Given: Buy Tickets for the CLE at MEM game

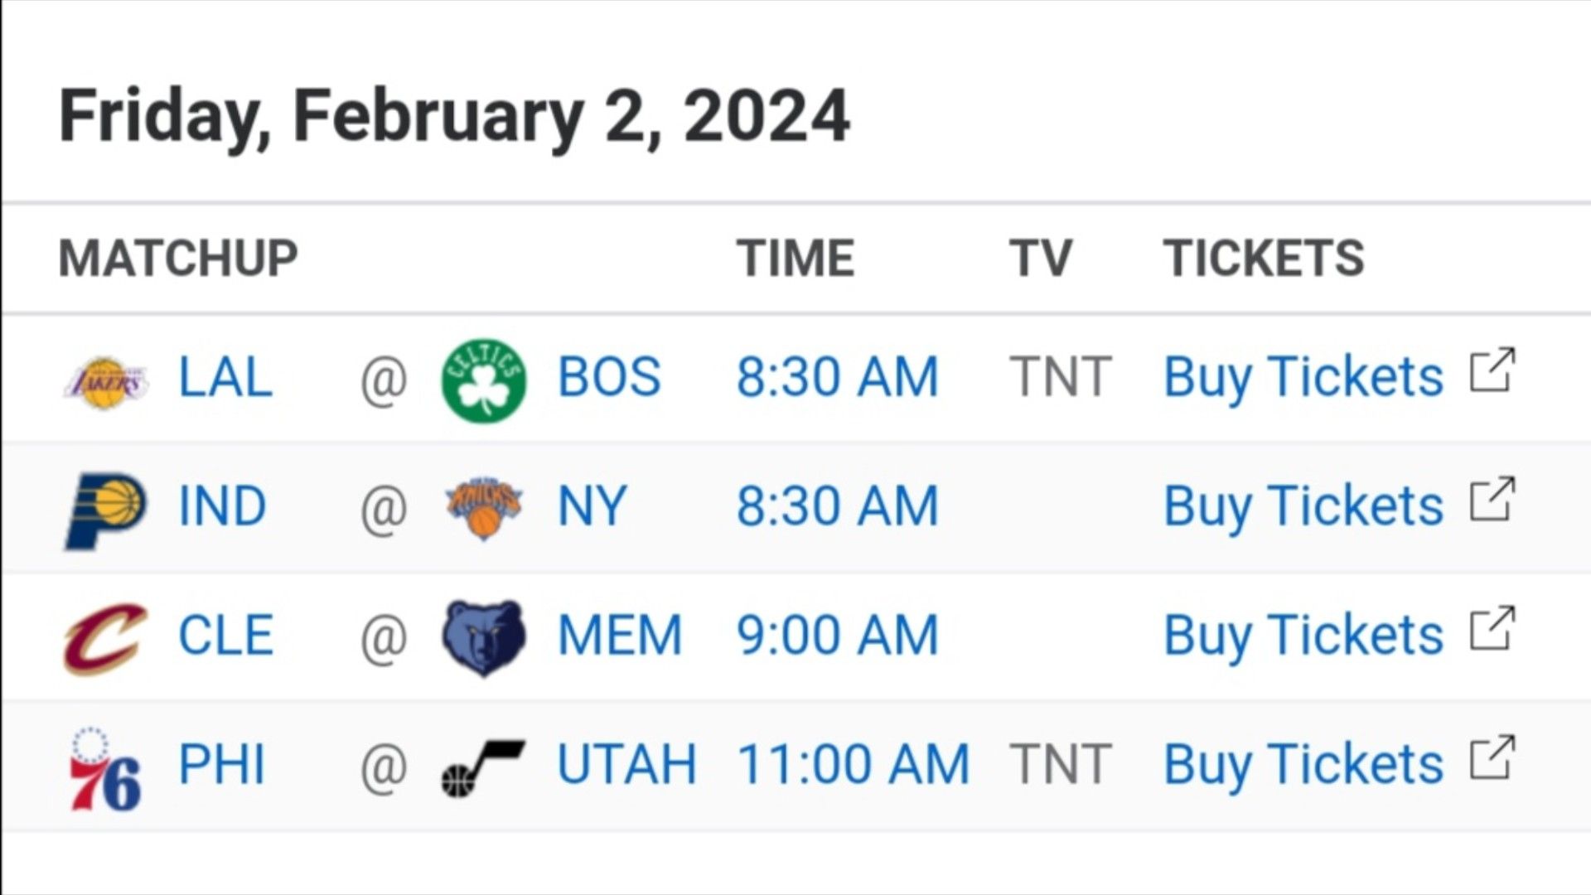Looking at the screenshot, I should pos(1303,636).
